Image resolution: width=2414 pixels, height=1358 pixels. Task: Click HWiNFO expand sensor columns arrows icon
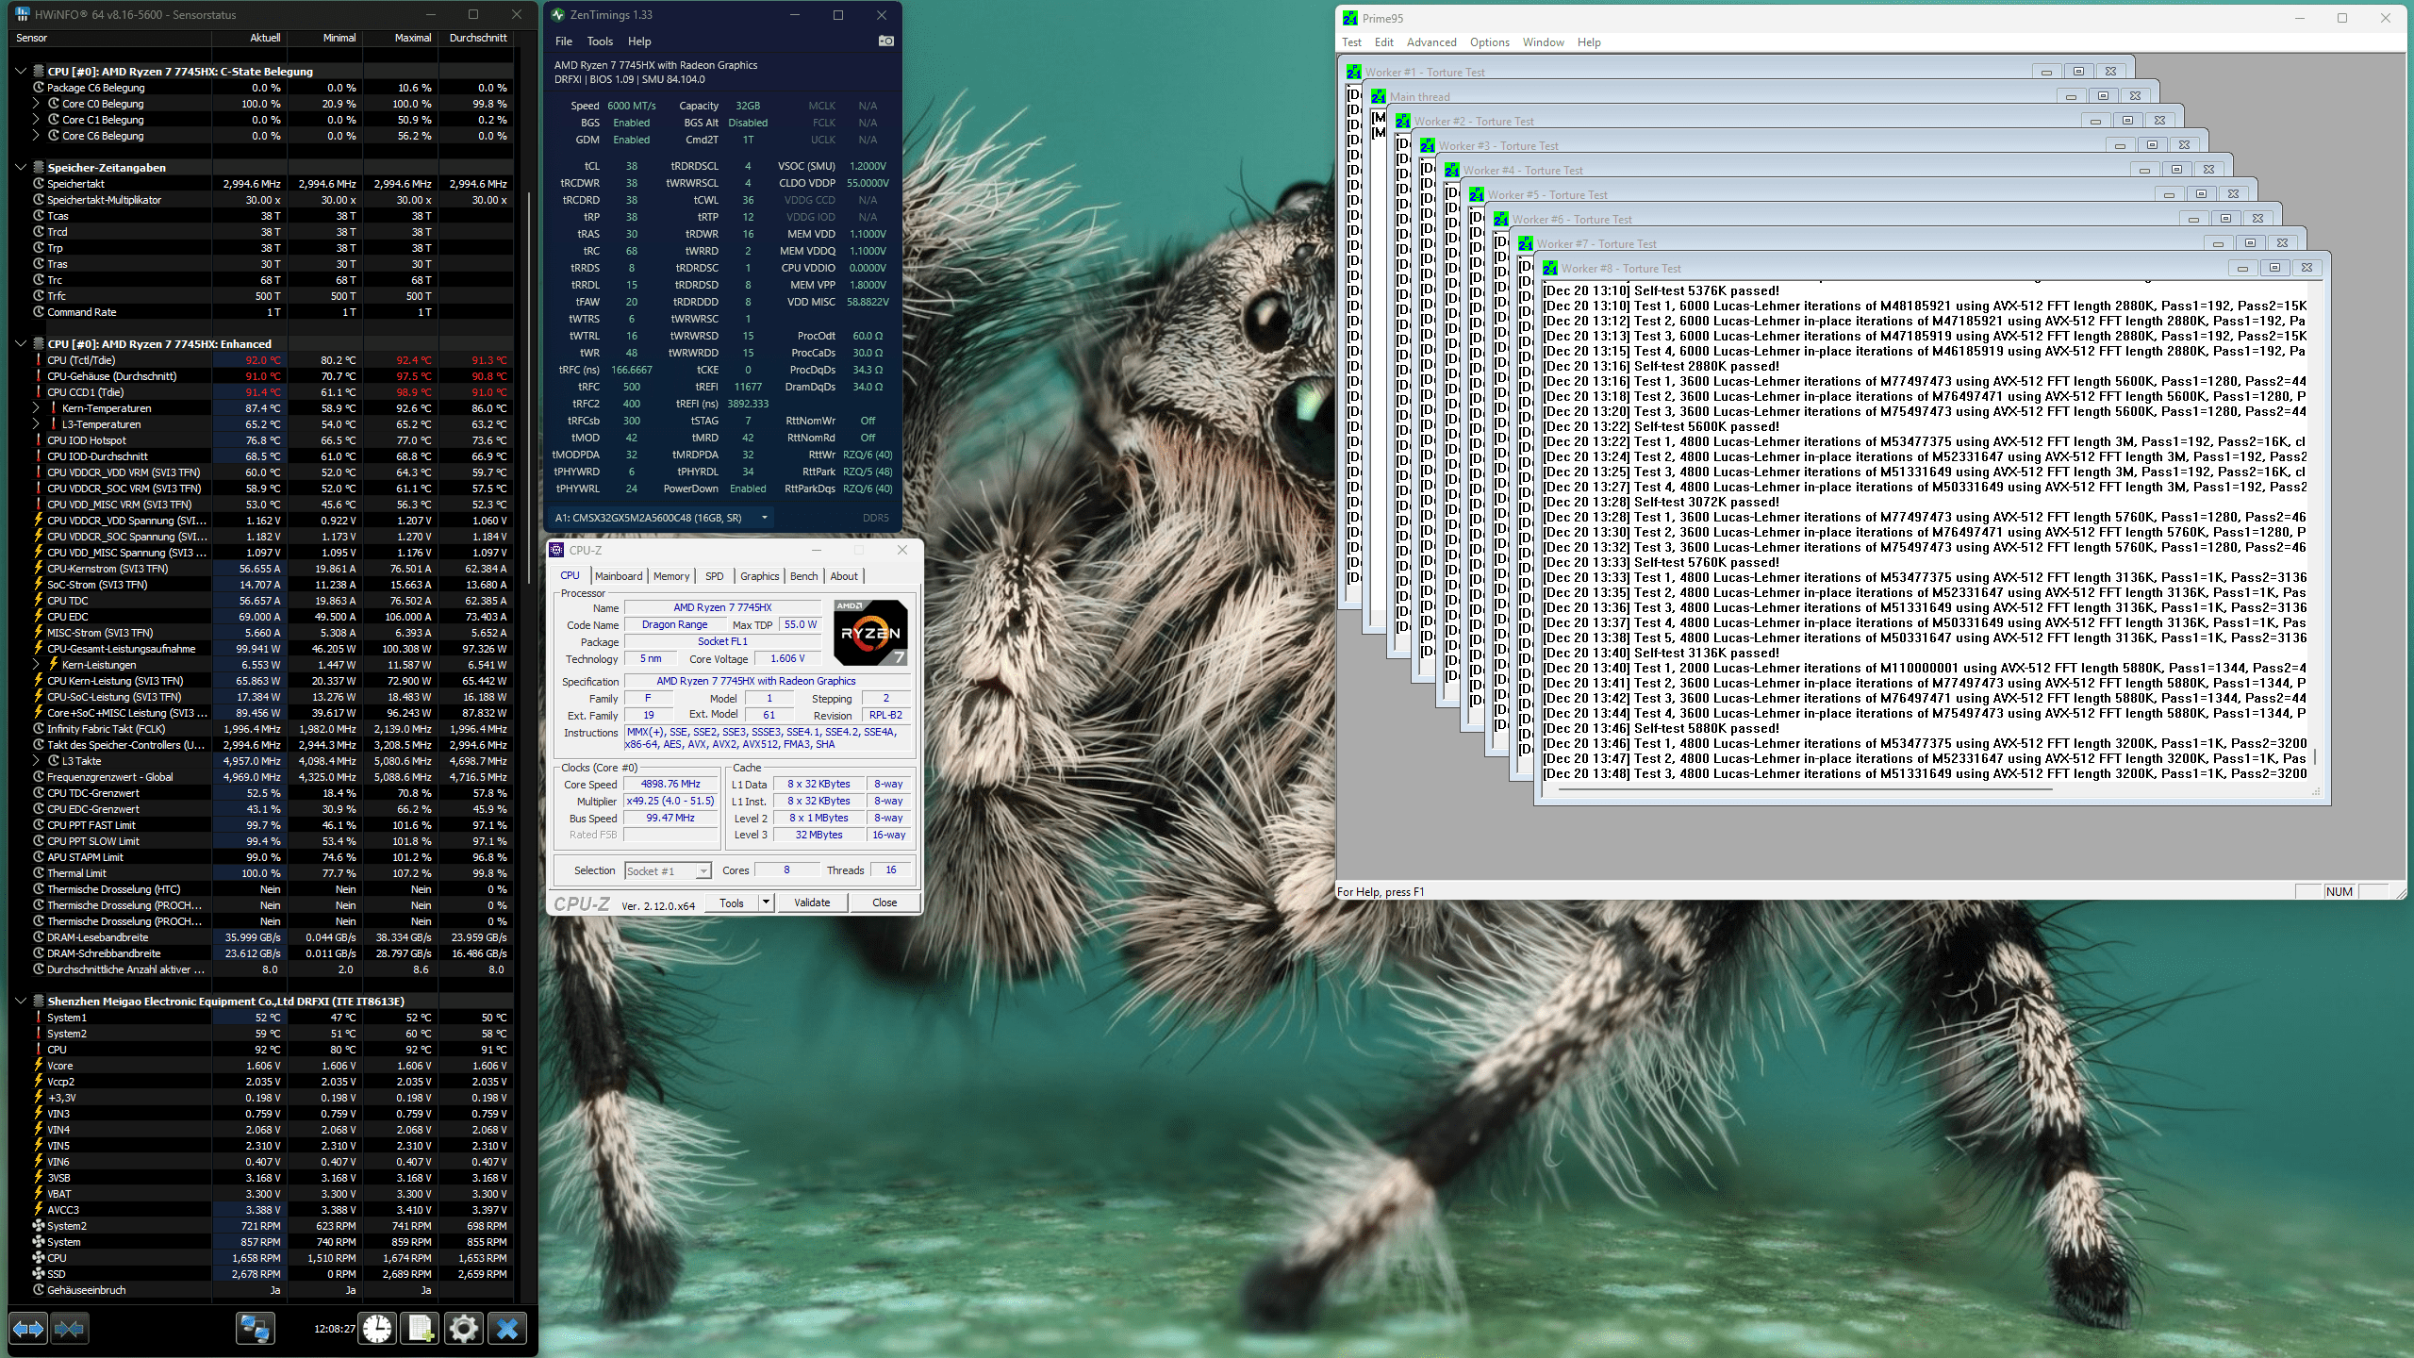(x=28, y=1329)
